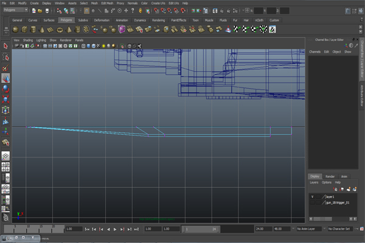Toggle gun_till:trigger_01 layer visibility box
The width and height of the screenshot is (365, 243).
click(x=312, y=203)
